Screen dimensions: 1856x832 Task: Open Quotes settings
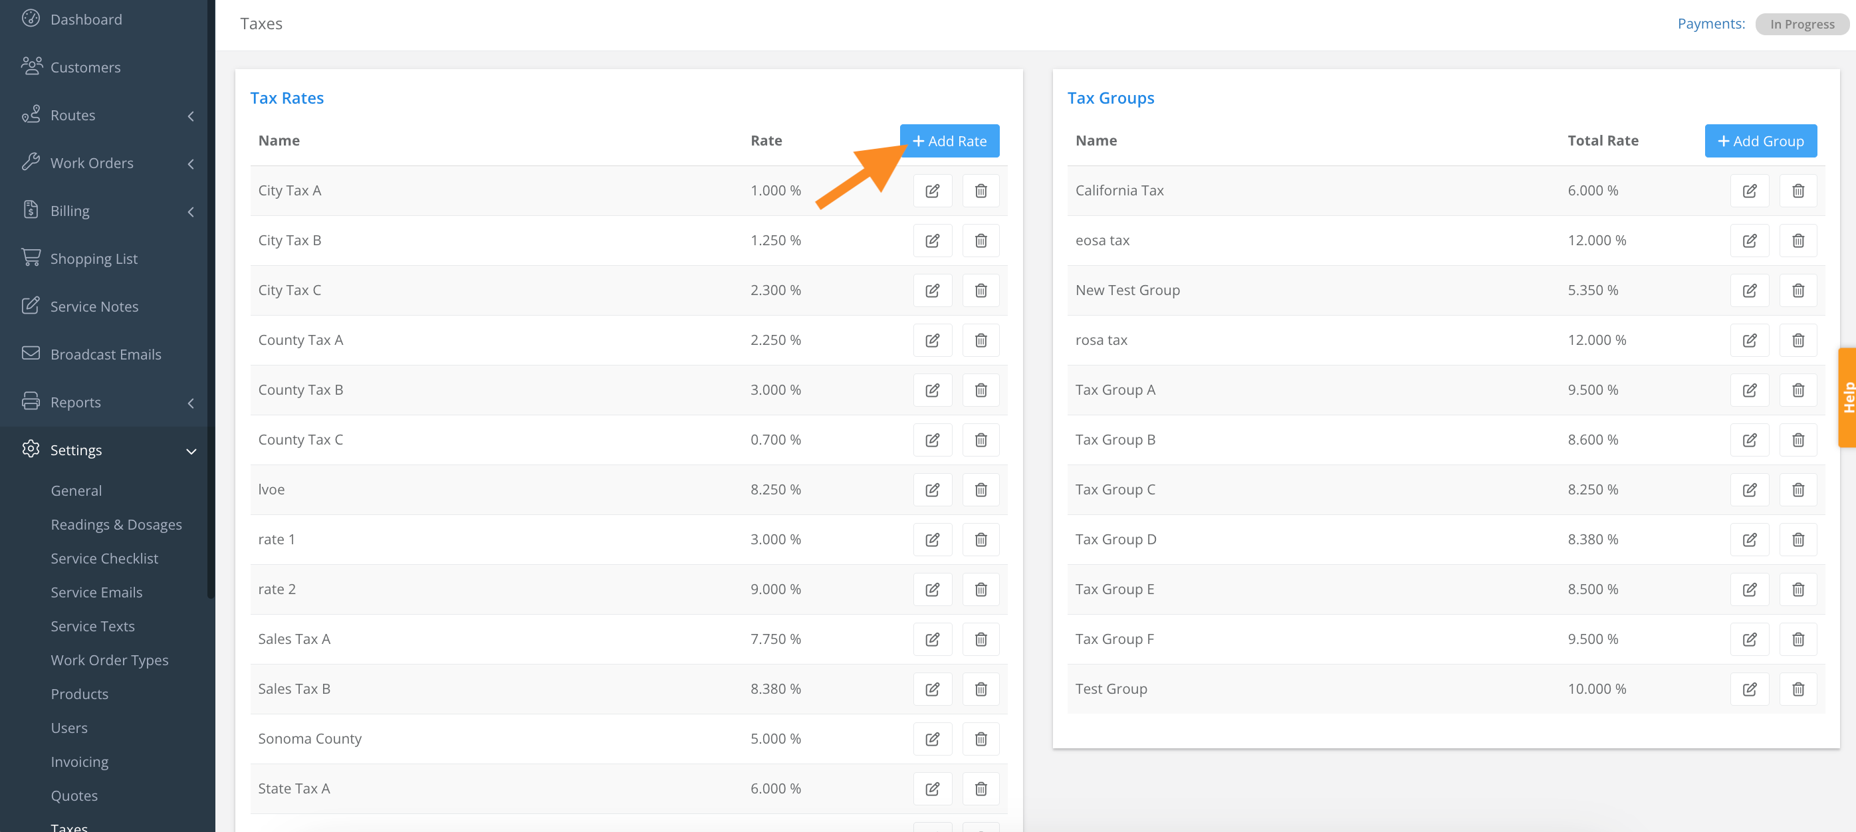(74, 795)
